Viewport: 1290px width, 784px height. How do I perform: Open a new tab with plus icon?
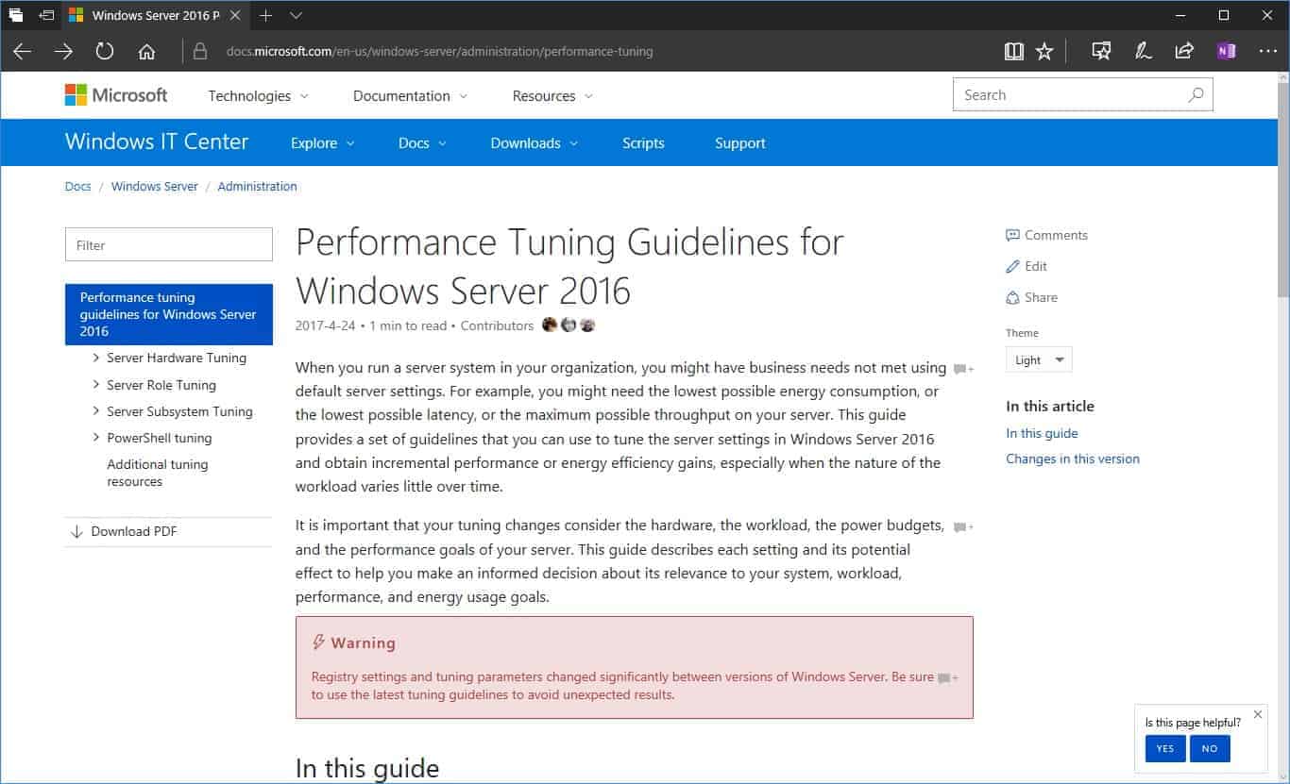(266, 15)
